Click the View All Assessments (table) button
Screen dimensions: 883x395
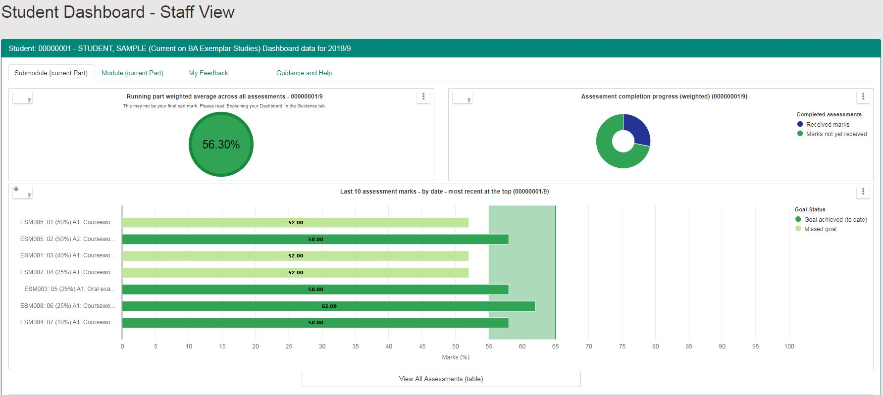441,379
